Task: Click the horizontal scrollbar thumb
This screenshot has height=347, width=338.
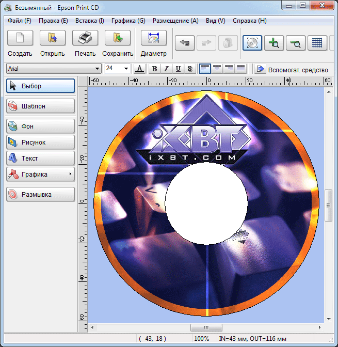Action: point(206,327)
